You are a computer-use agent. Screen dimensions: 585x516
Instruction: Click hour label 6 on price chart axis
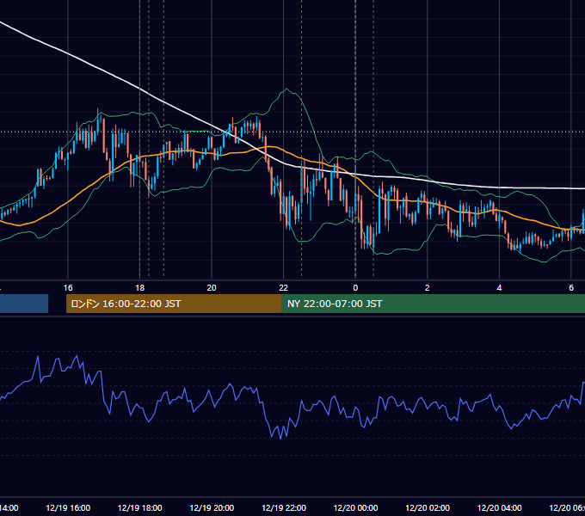pyautogui.click(x=571, y=288)
